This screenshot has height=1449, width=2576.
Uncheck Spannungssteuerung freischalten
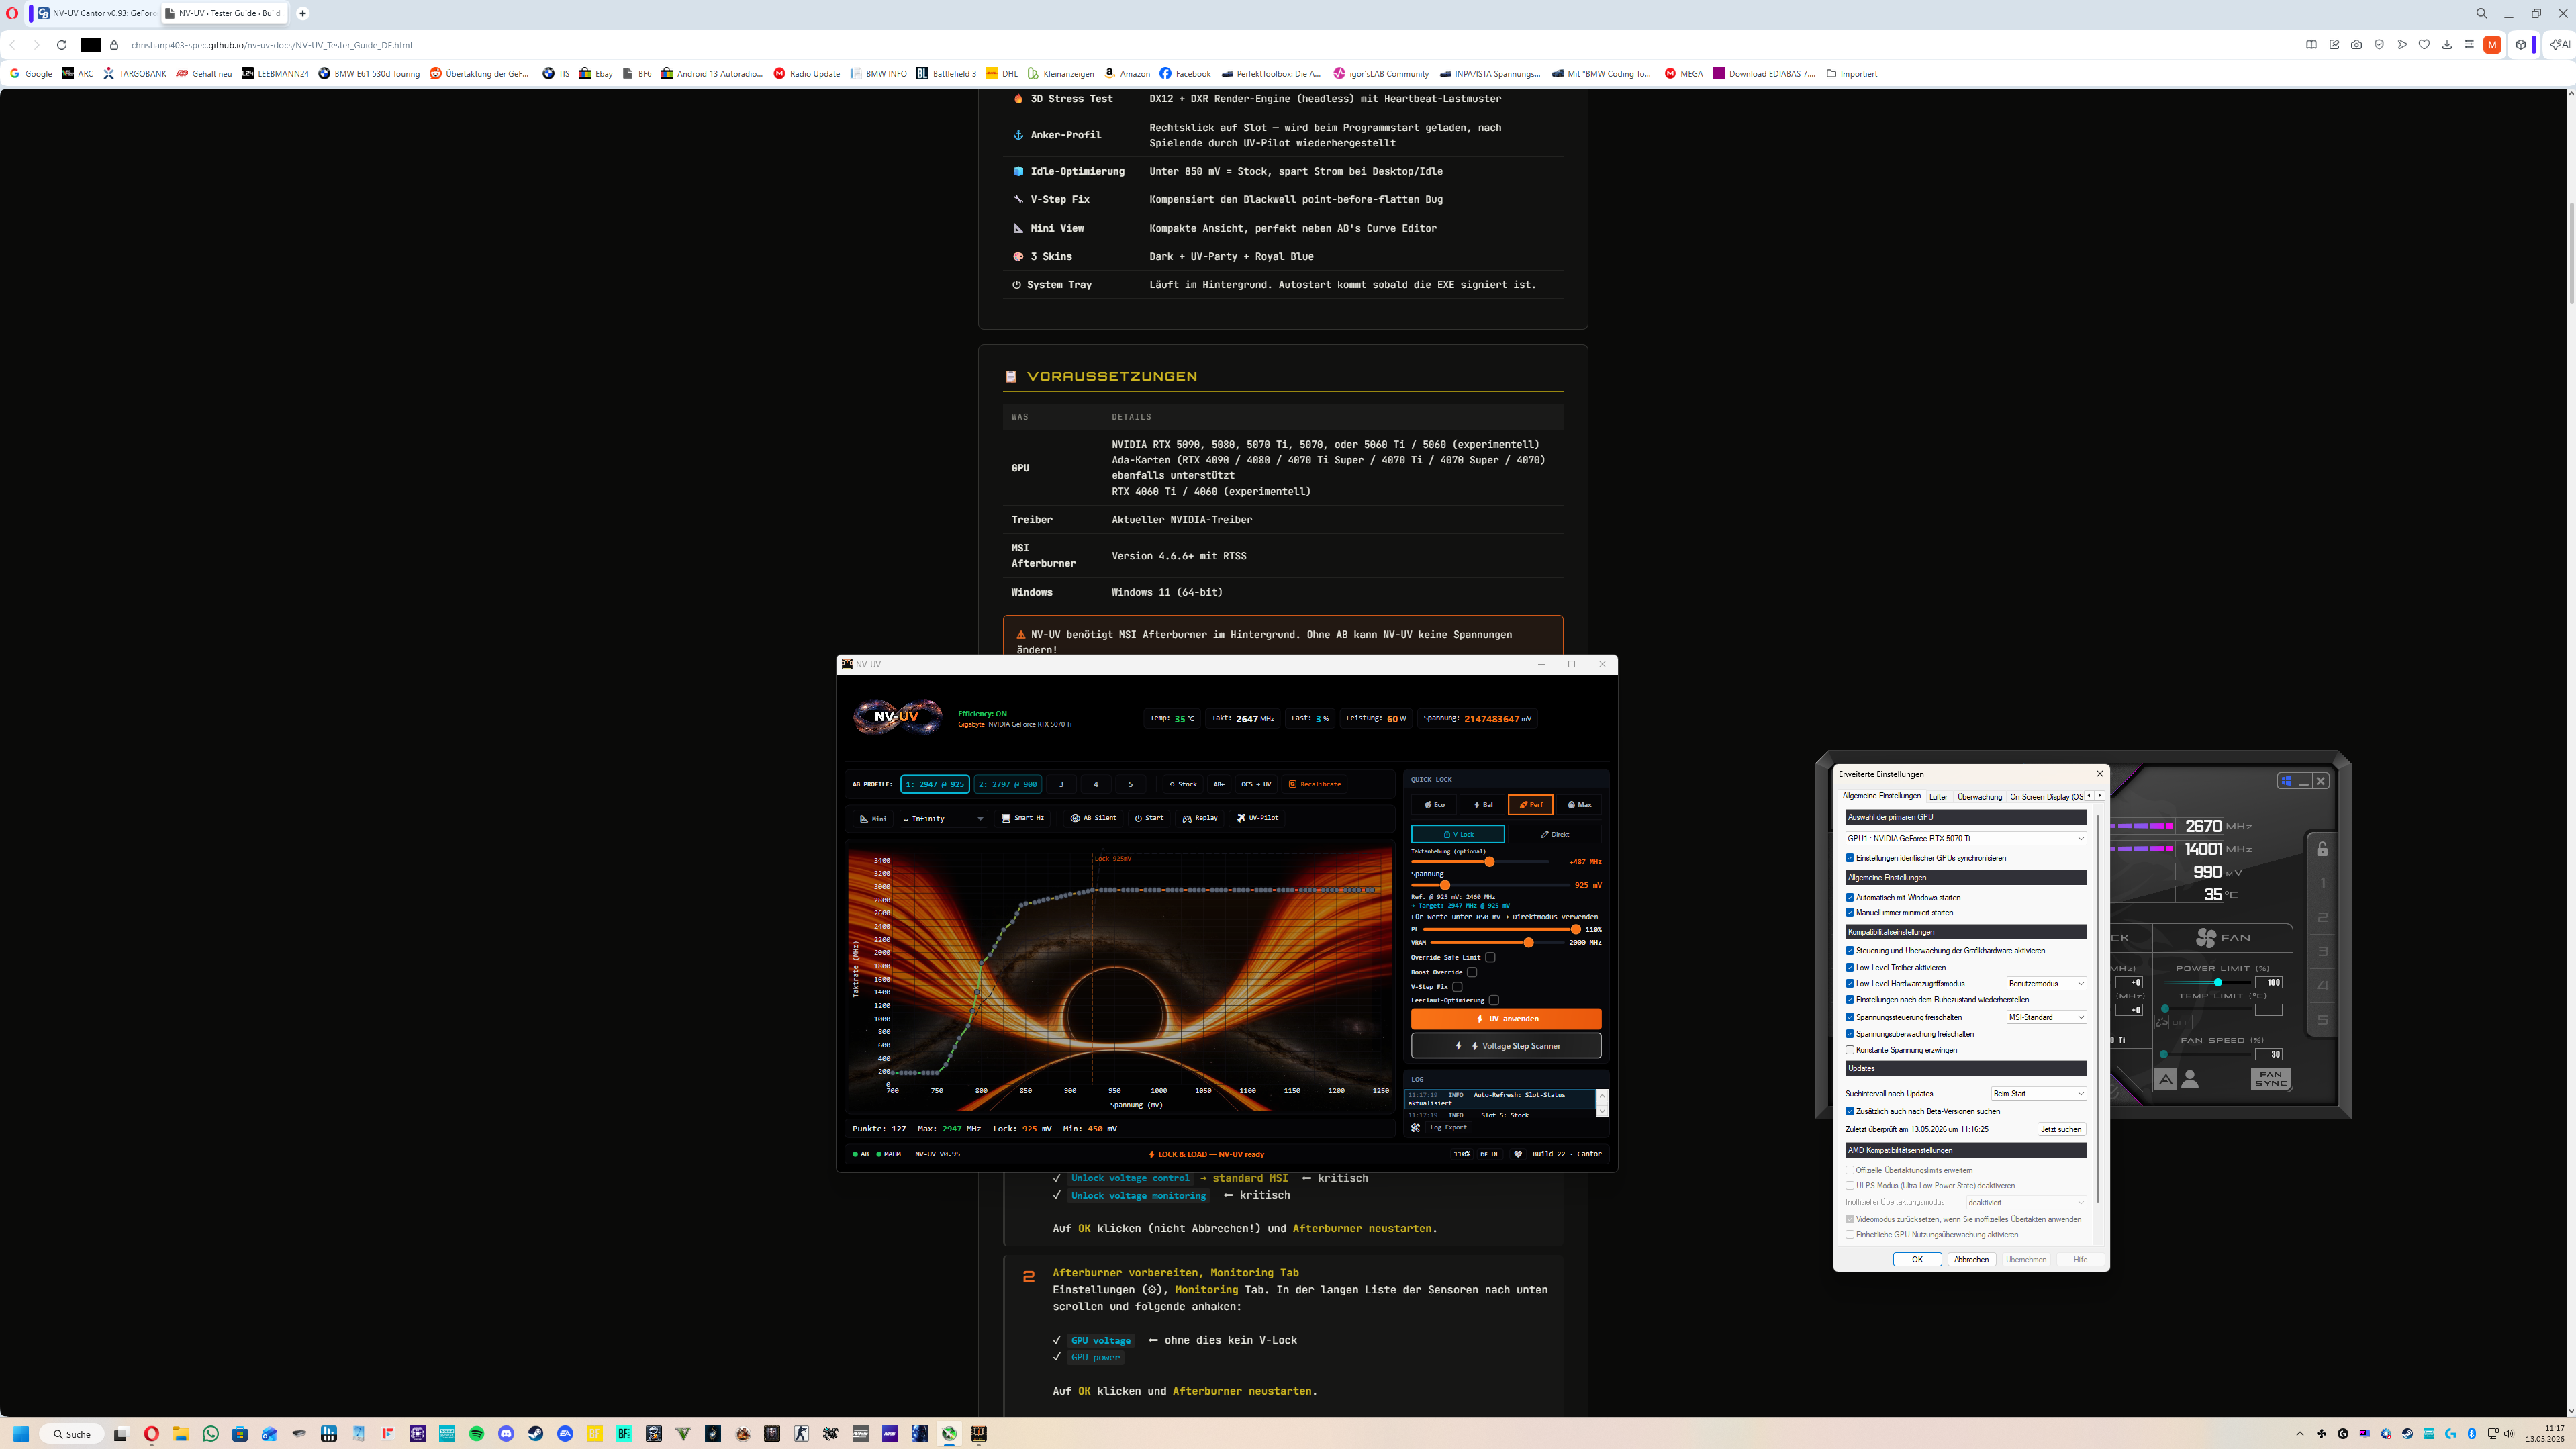1850,1017
